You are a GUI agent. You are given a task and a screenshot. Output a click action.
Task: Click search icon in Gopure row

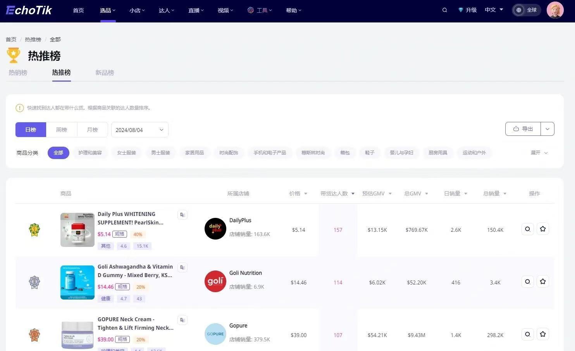click(528, 334)
